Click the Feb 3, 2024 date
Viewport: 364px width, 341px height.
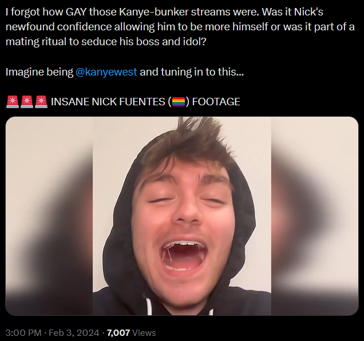(74, 333)
